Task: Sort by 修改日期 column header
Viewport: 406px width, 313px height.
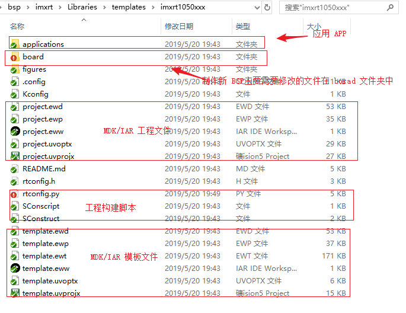Action: click(179, 27)
